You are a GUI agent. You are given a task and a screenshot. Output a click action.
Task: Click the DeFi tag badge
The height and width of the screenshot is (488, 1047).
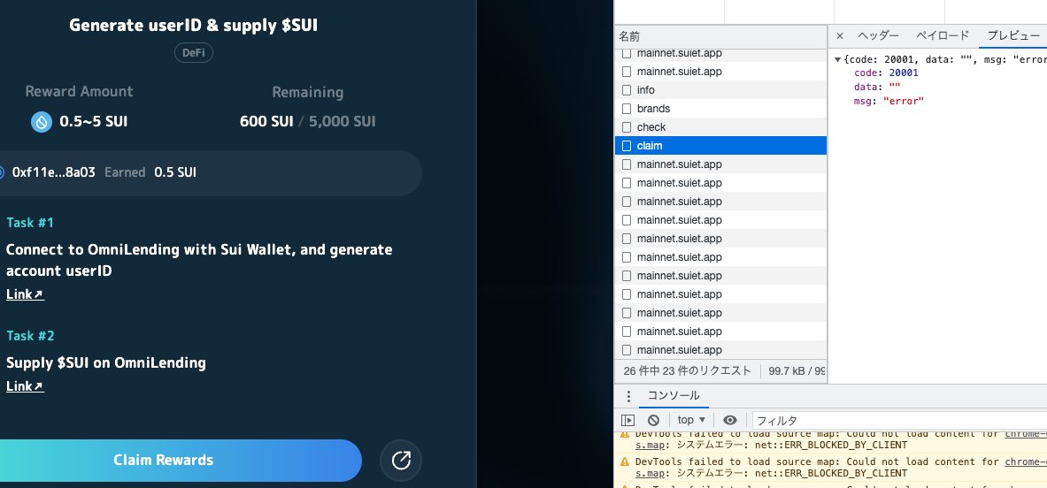[194, 53]
